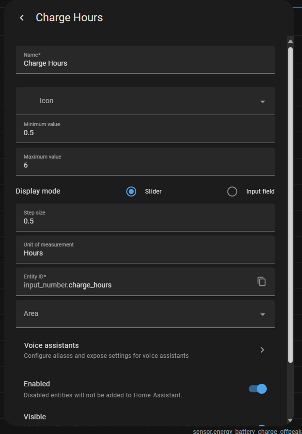Click the Unit of measurement field
The image size is (302, 434).
coord(145,253)
